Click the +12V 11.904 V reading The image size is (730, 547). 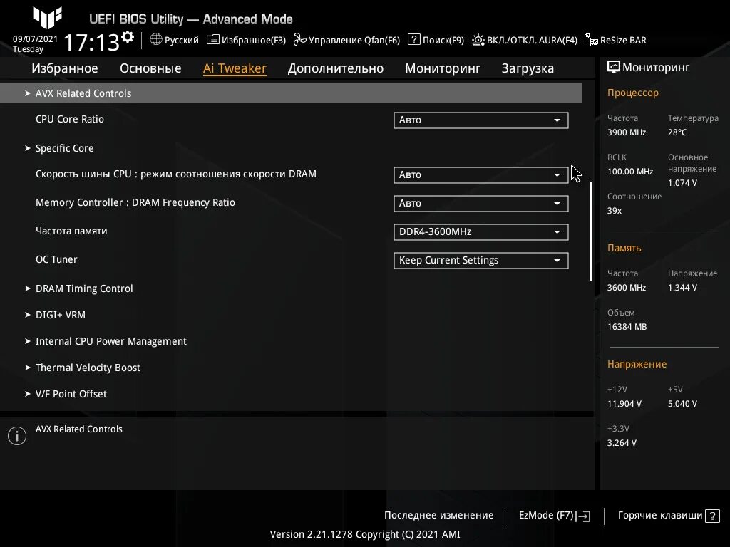pos(624,404)
